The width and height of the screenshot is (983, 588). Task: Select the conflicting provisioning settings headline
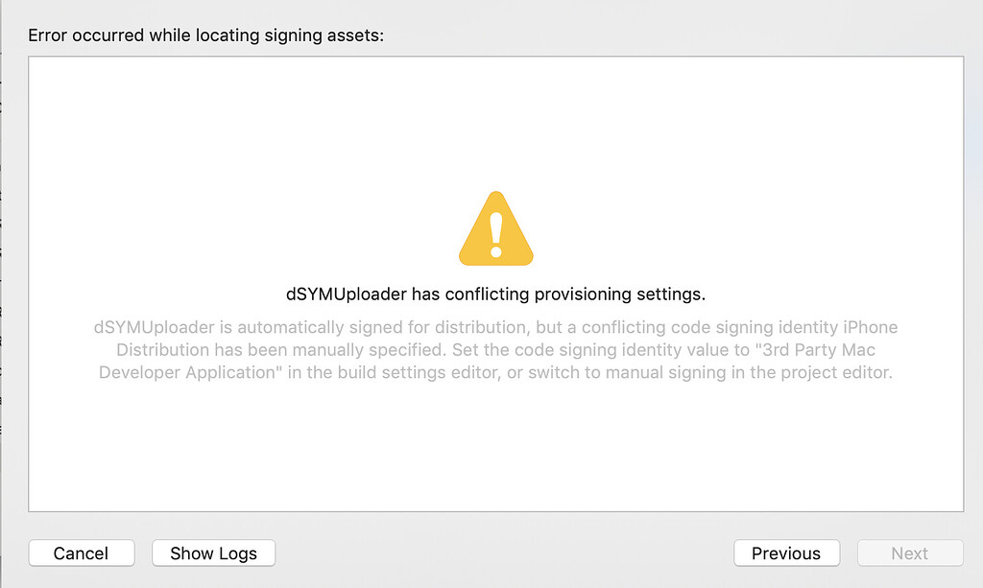point(495,294)
